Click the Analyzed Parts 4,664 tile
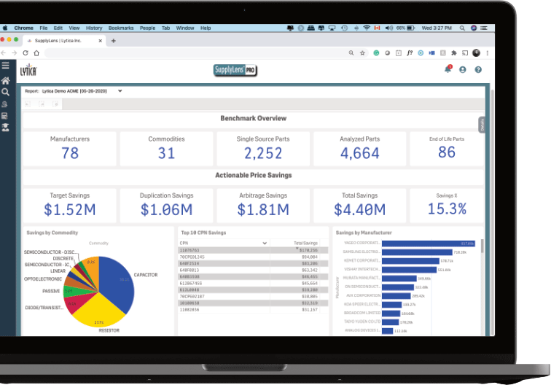This screenshot has width=551, height=385. (359, 148)
